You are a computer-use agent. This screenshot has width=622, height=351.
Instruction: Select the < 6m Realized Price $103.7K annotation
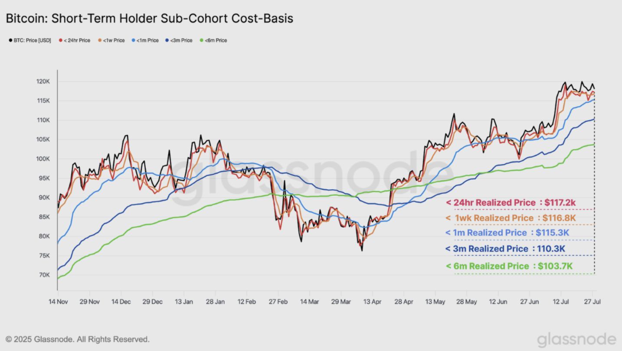pos(509,266)
